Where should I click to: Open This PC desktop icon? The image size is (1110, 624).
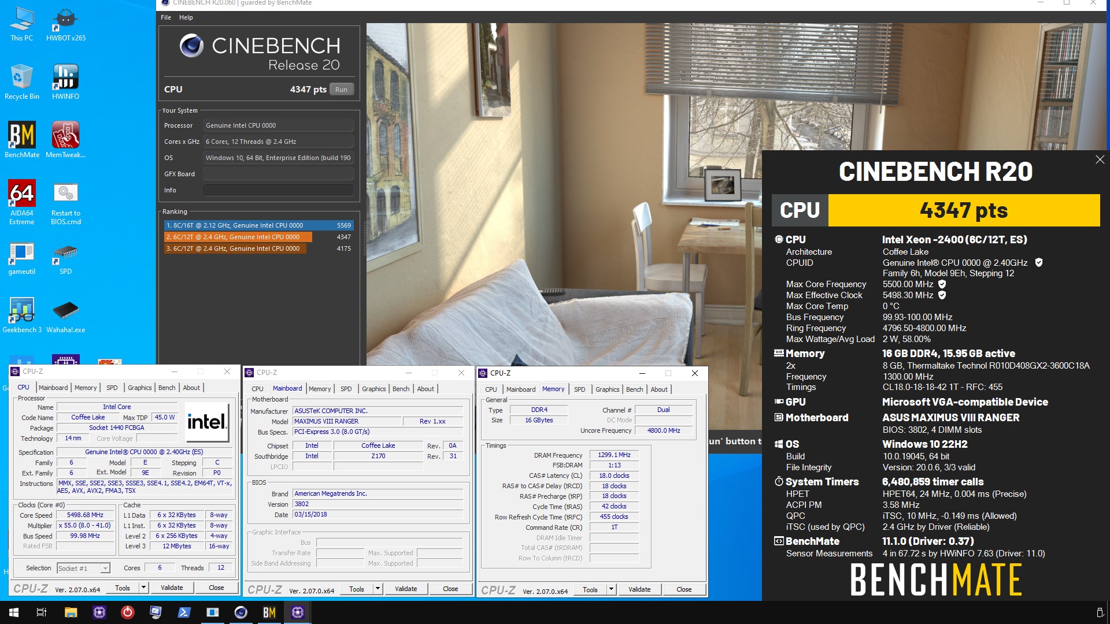pyautogui.click(x=21, y=24)
